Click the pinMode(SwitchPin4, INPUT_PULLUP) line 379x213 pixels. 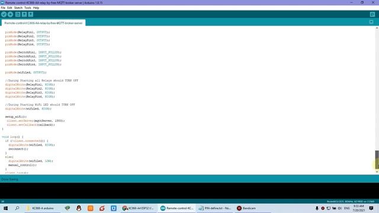pos(33,64)
